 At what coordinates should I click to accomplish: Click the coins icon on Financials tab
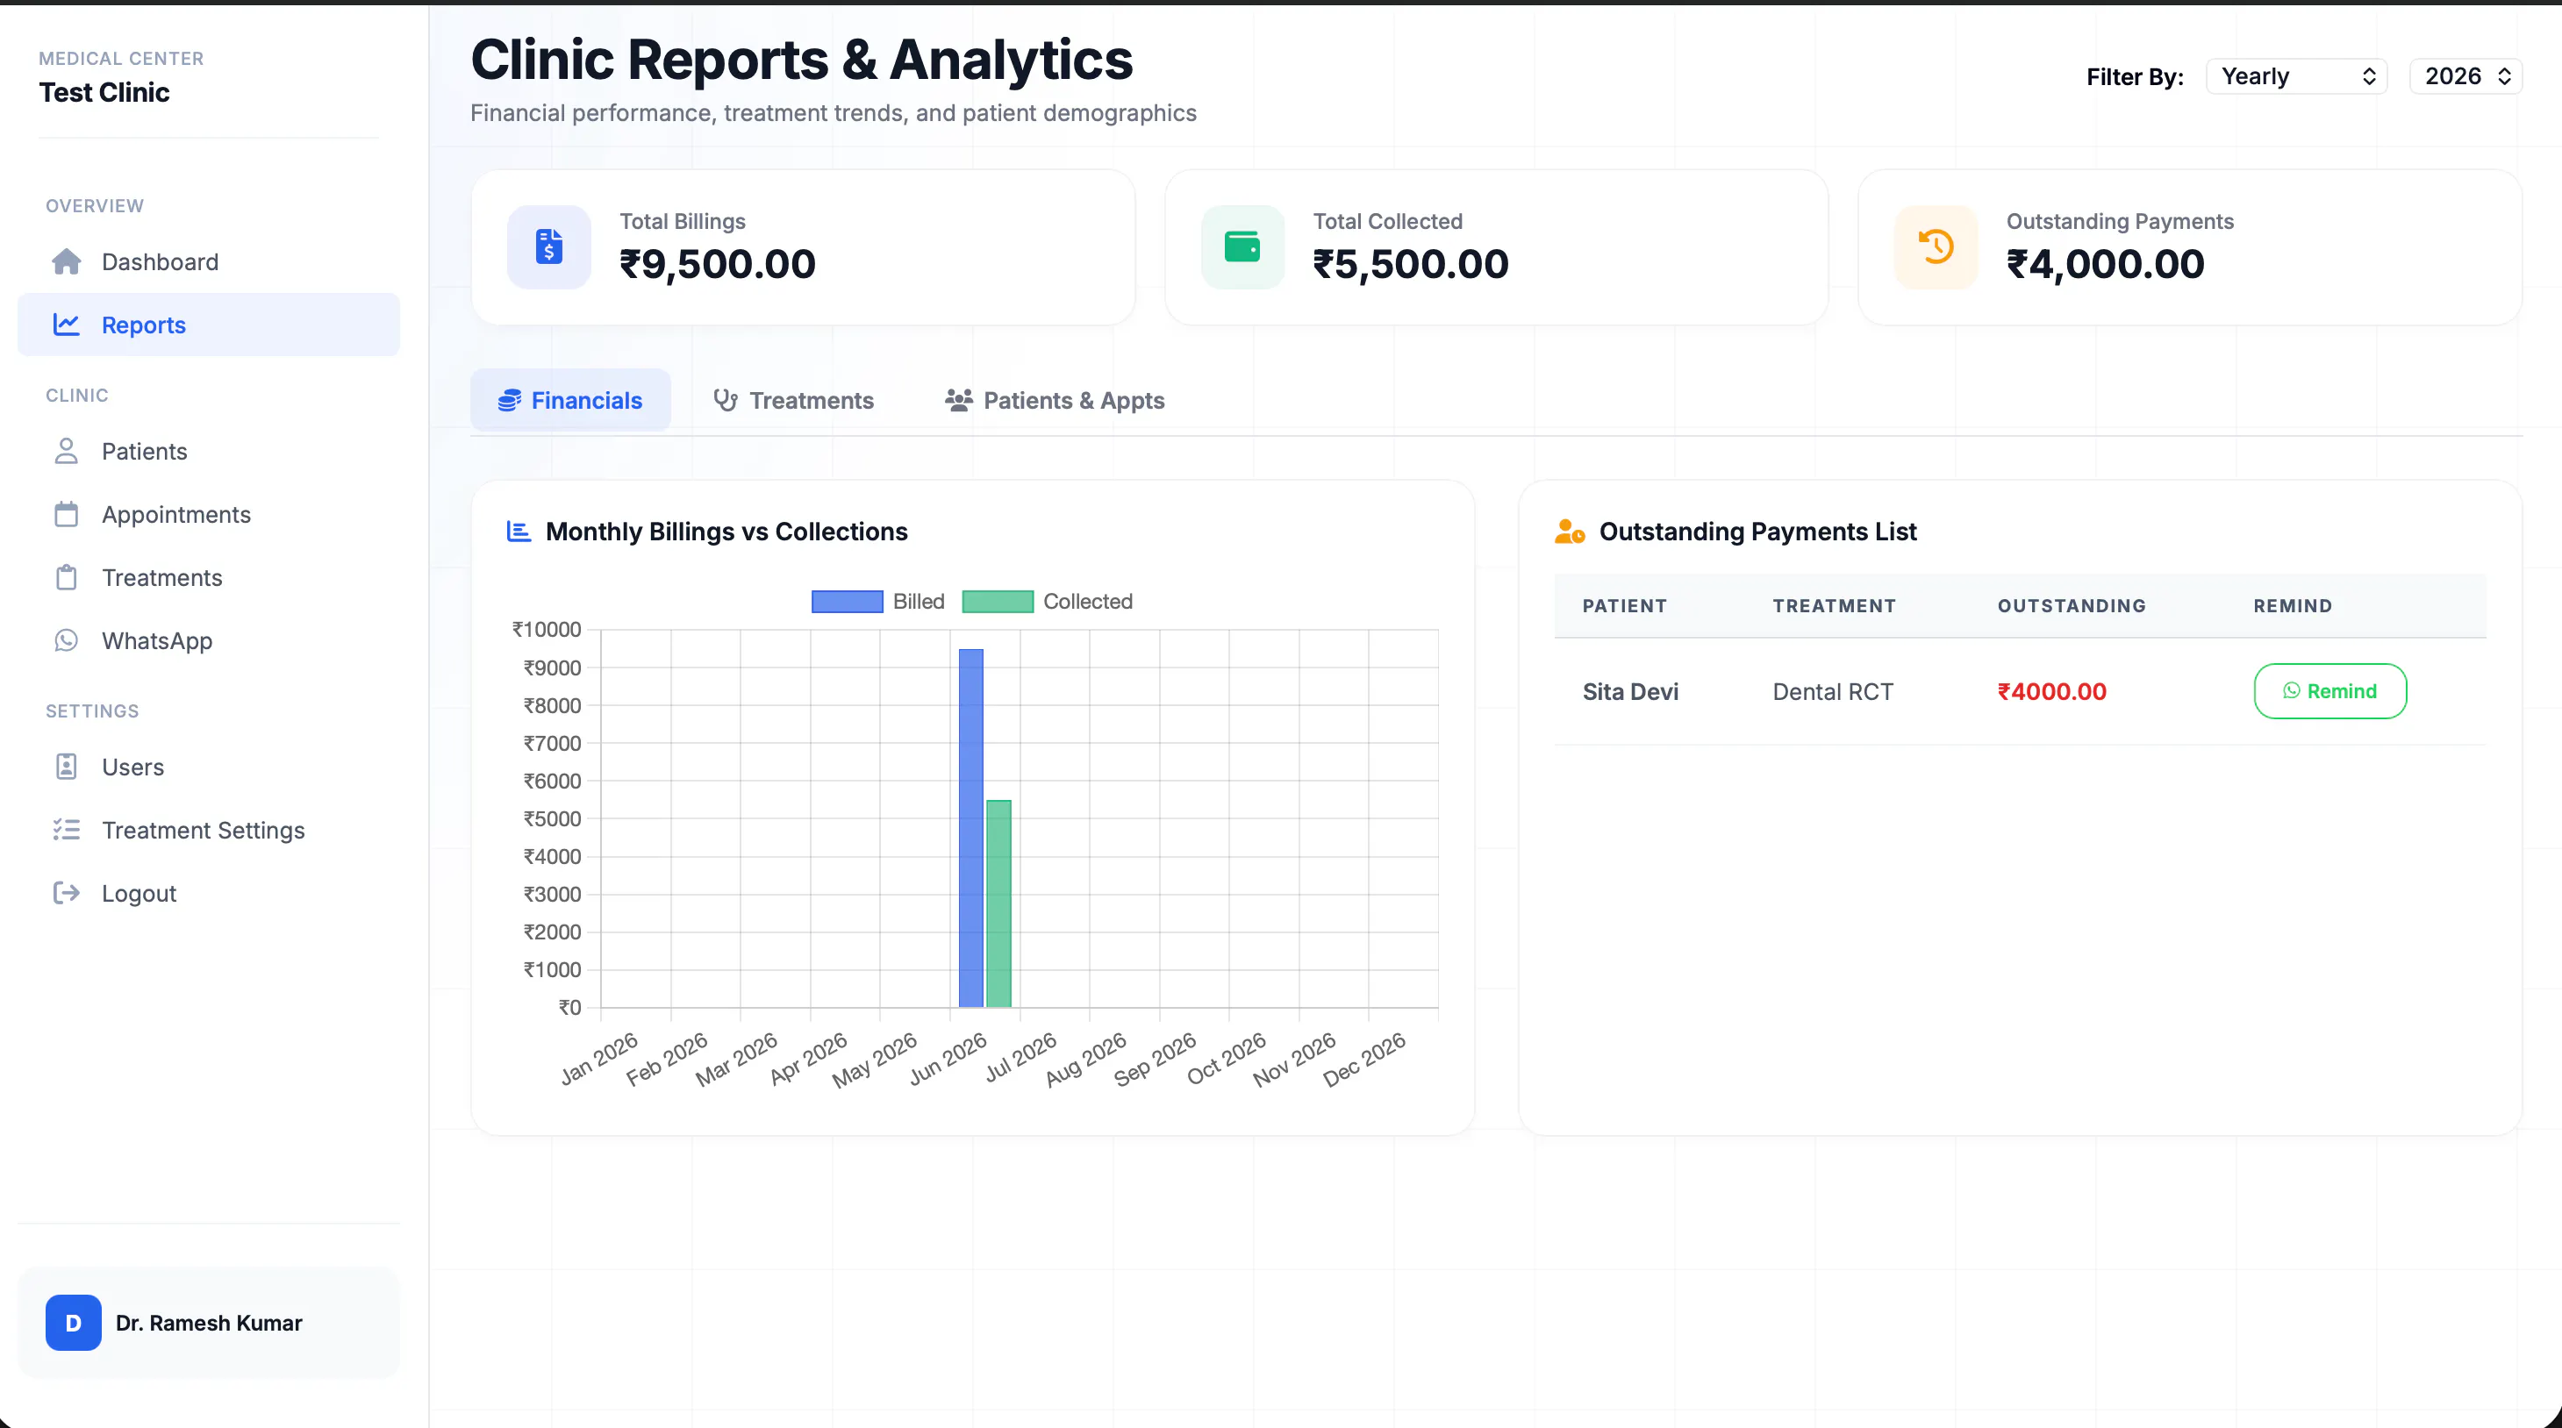[509, 401]
